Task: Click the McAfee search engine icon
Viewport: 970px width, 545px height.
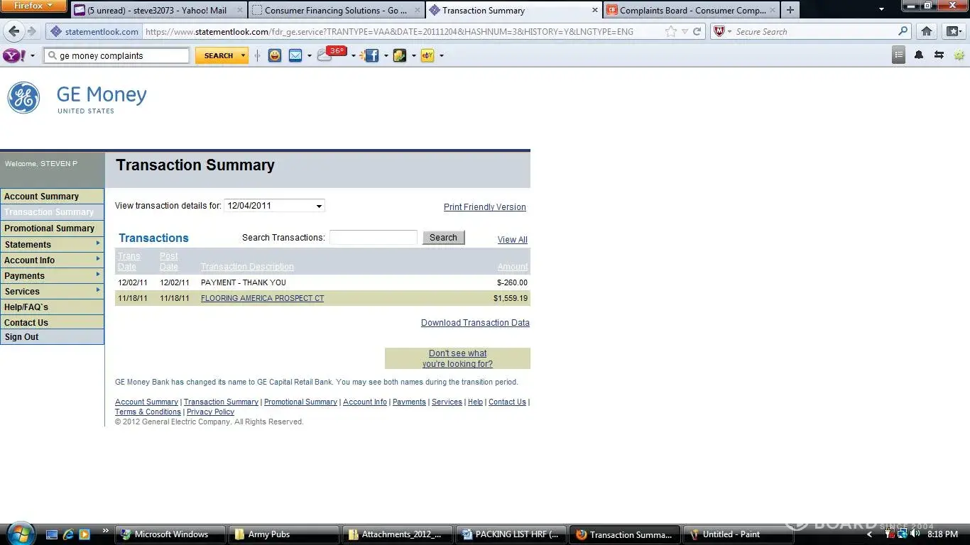Action: [719, 31]
